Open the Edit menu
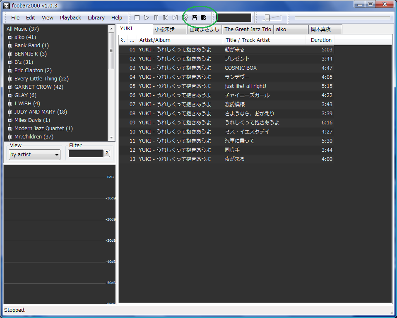Image resolution: width=397 pixels, height=318 pixels. click(x=30, y=18)
